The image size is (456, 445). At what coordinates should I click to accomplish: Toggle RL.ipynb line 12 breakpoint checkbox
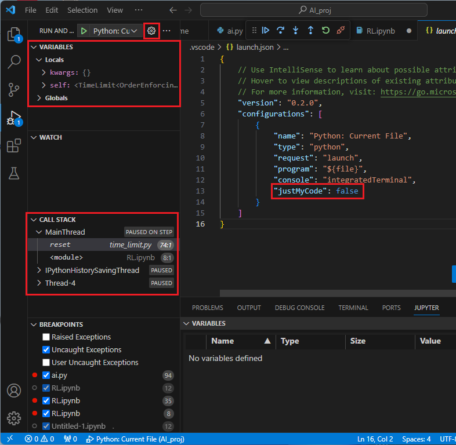coord(46,388)
